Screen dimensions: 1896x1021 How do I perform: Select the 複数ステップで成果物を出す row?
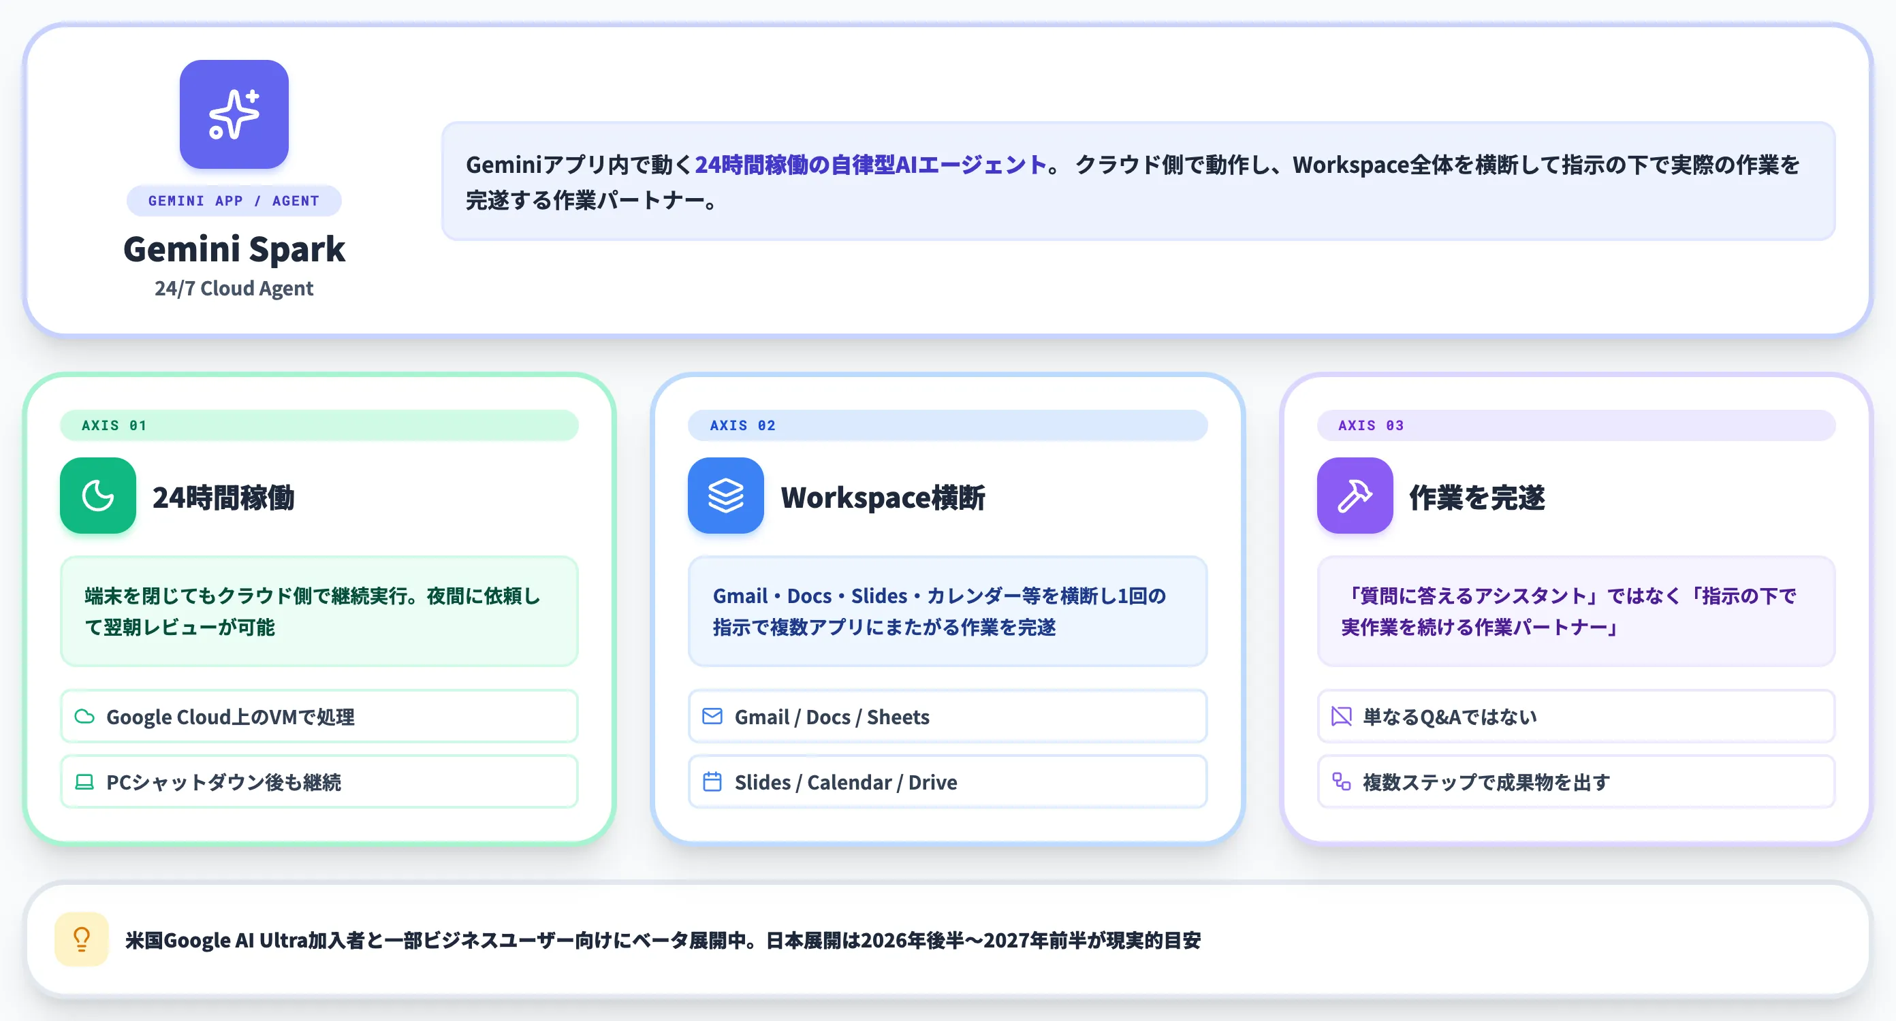click(x=1576, y=782)
